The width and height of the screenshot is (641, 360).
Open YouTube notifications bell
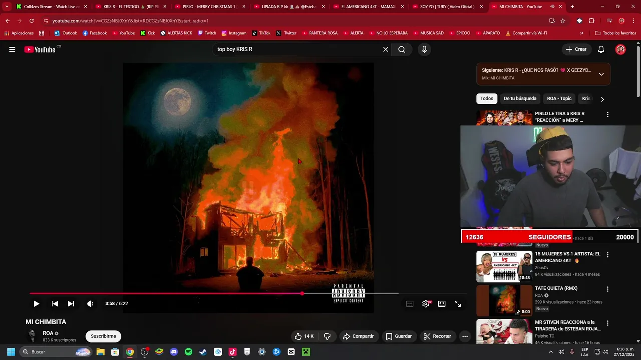click(601, 49)
